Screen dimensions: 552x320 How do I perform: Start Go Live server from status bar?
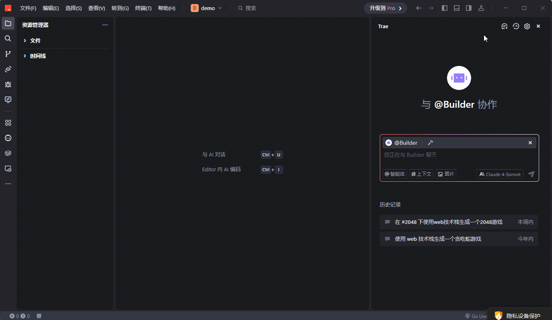(x=476, y=316)
